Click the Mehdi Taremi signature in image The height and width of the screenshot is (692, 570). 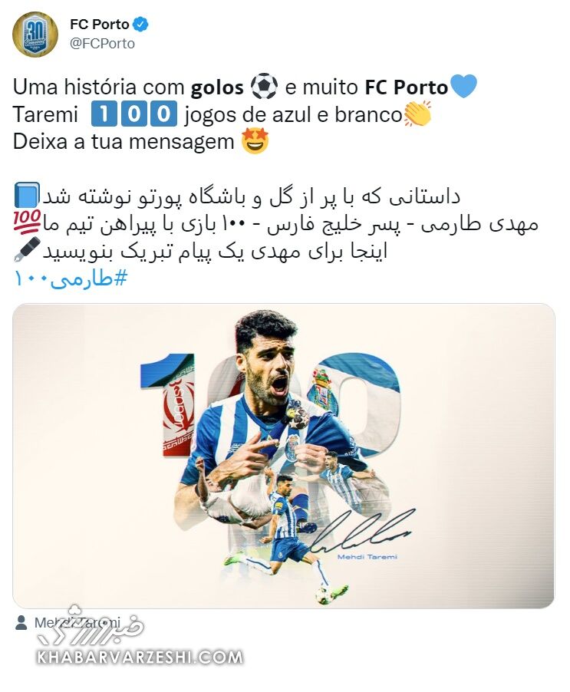[x=361, y=532]
